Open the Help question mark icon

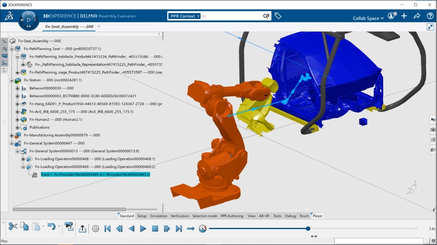[x=430, y=16]
